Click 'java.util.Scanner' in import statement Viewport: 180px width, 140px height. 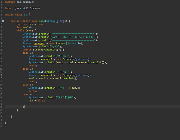(x=28, y=8)
